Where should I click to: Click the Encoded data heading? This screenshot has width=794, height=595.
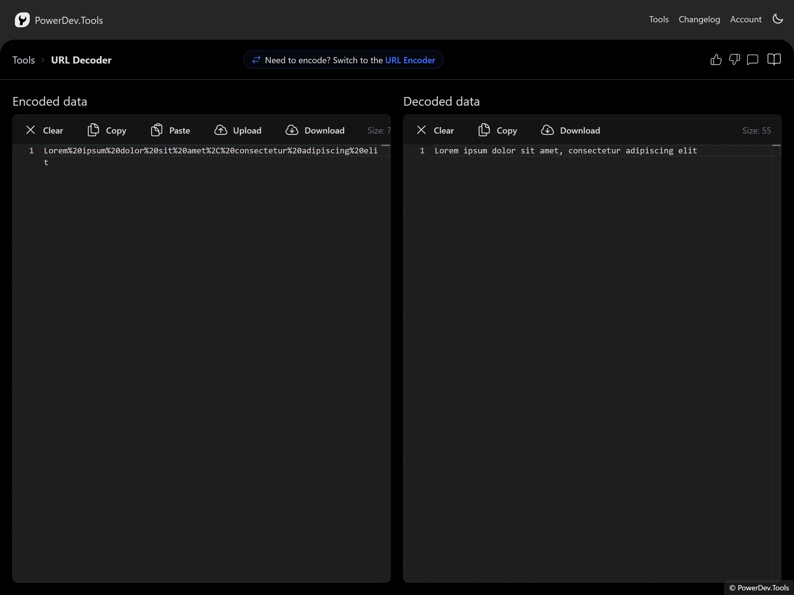click(50, 102)
